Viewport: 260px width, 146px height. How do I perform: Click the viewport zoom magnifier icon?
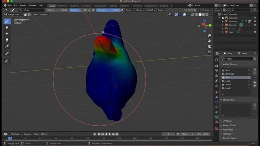click(x=210, y=36)
